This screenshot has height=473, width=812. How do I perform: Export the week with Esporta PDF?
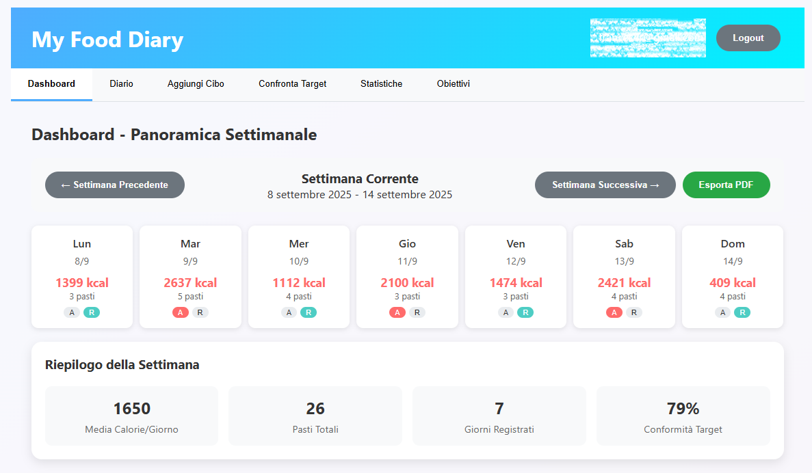pyautogui.click(x=726, y=185)
